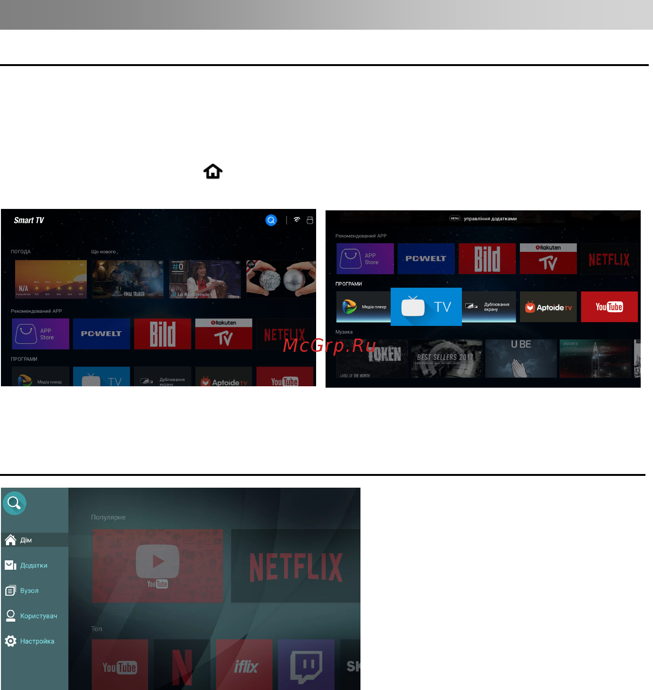Launch the Netflix N tile in the Топ row
Viewport: 653px width, 690px height.
(x=182, y=665)
